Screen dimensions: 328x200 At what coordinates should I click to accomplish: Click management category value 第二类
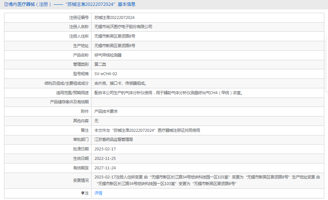pos(100,64)
